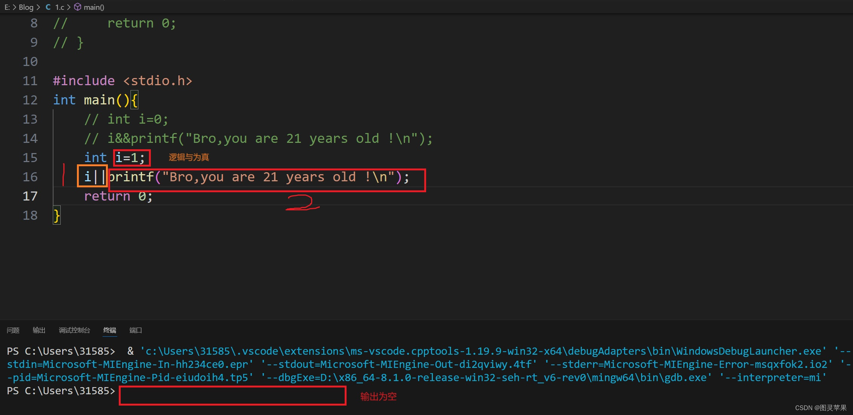Switch to the 输出 panel tab
Image resolution: width=853 pixels, height=415 pixels.
[39, 330]
